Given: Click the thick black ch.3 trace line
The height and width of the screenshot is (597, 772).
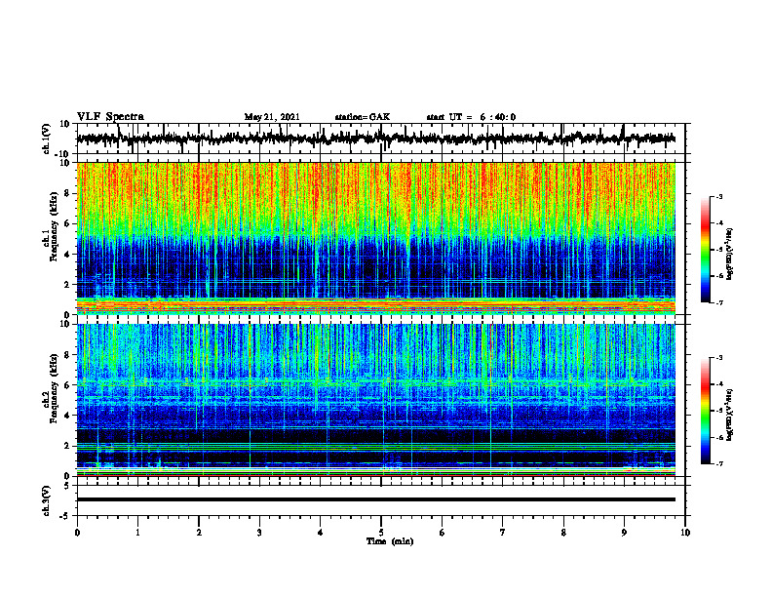Looking at the screenshot, I should tap(375, 499).
